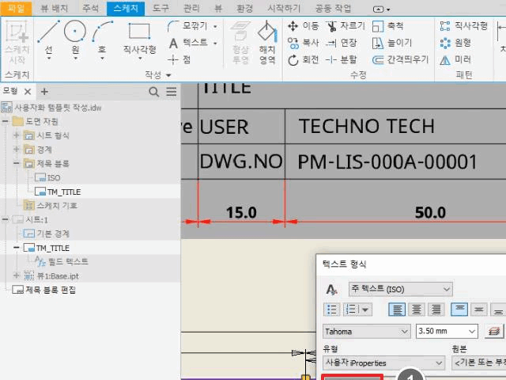506x380 pixels.
Task: Expand the 경계 tree node
Action: [17, 150]
